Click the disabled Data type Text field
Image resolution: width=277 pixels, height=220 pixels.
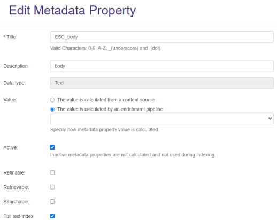pyautogui.click(x=161, y=83)
